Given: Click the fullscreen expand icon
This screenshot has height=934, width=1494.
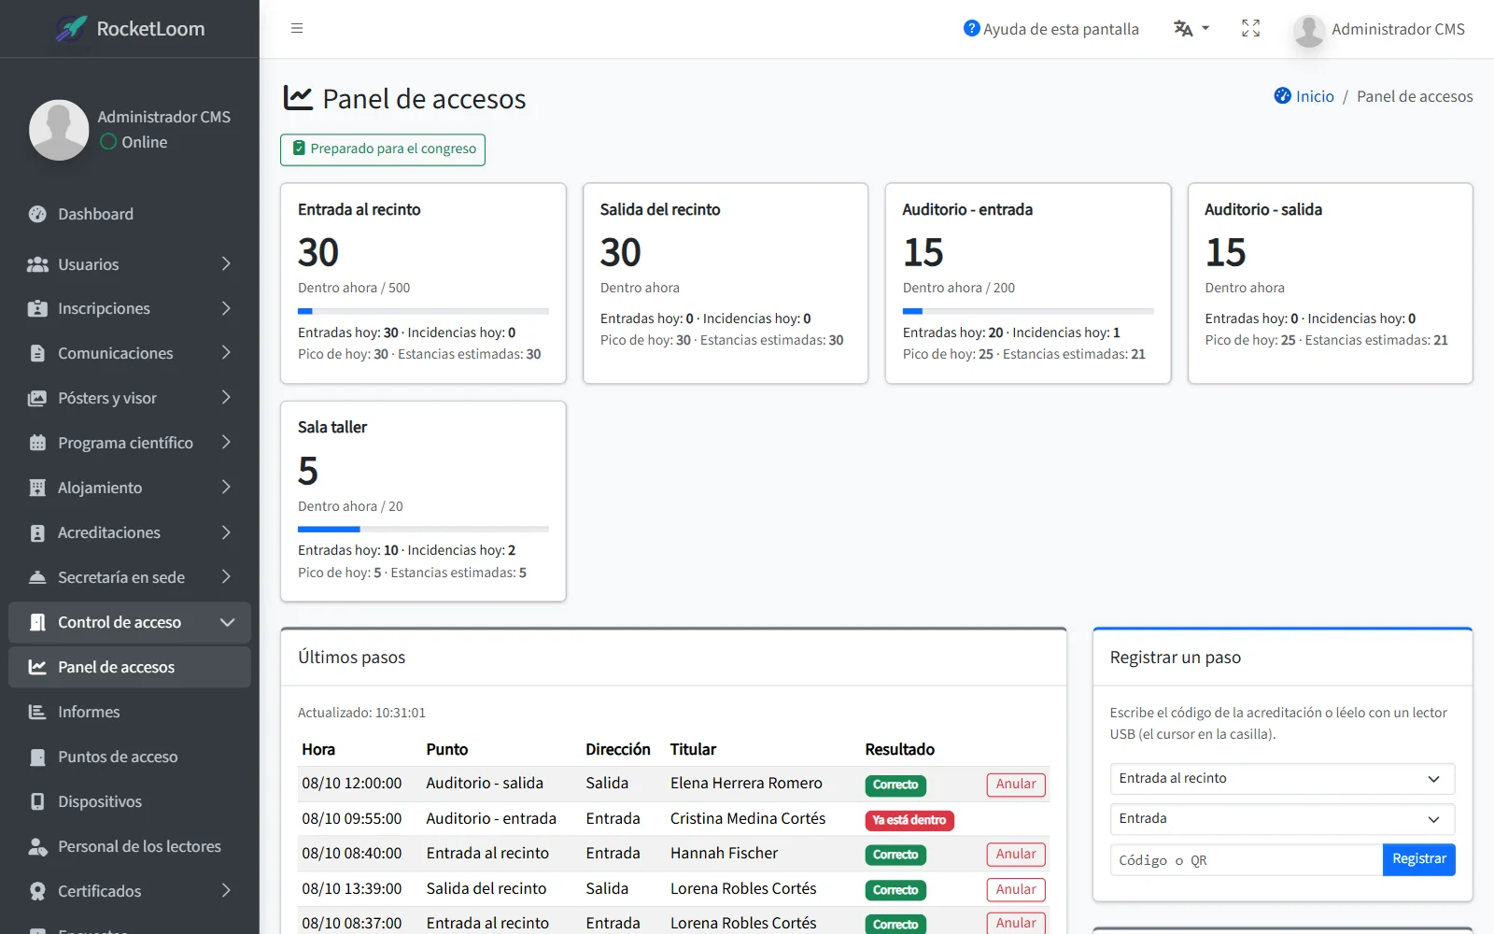Looking at the screenshot, I should click(x=1251, y=29).
